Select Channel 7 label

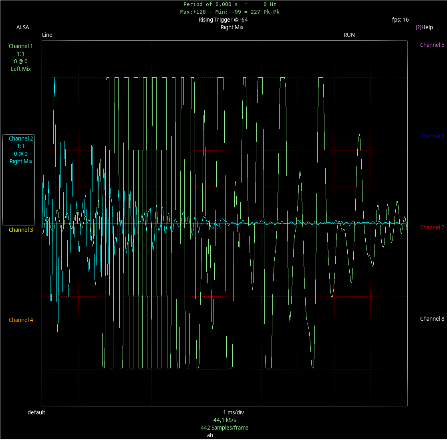pyautogui.click(x=432, y=228)
